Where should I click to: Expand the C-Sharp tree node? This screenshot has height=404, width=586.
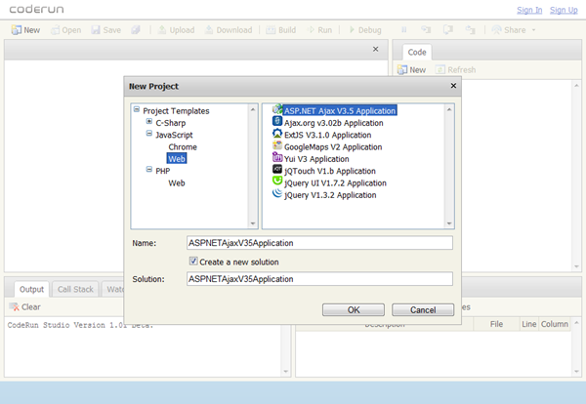pyautogui.click(x=148, y=123)
